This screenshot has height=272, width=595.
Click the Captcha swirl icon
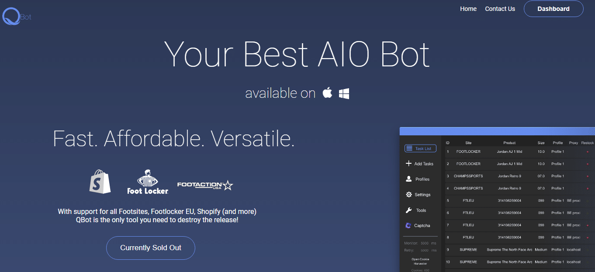pyautogui.click(x=408, y=226)
